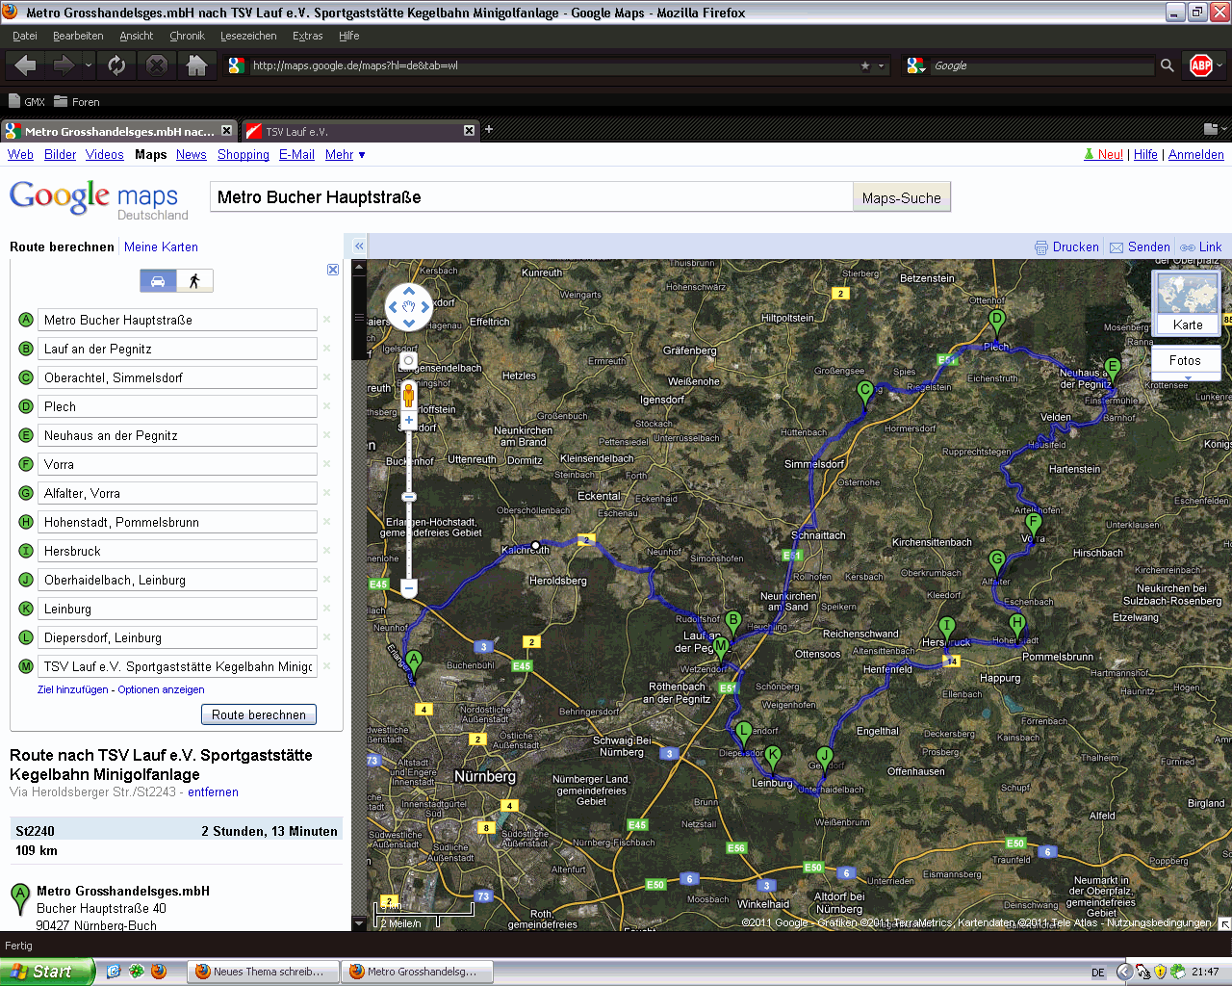
Task: Open the Datei menu
Action: [x=25, y=36]
